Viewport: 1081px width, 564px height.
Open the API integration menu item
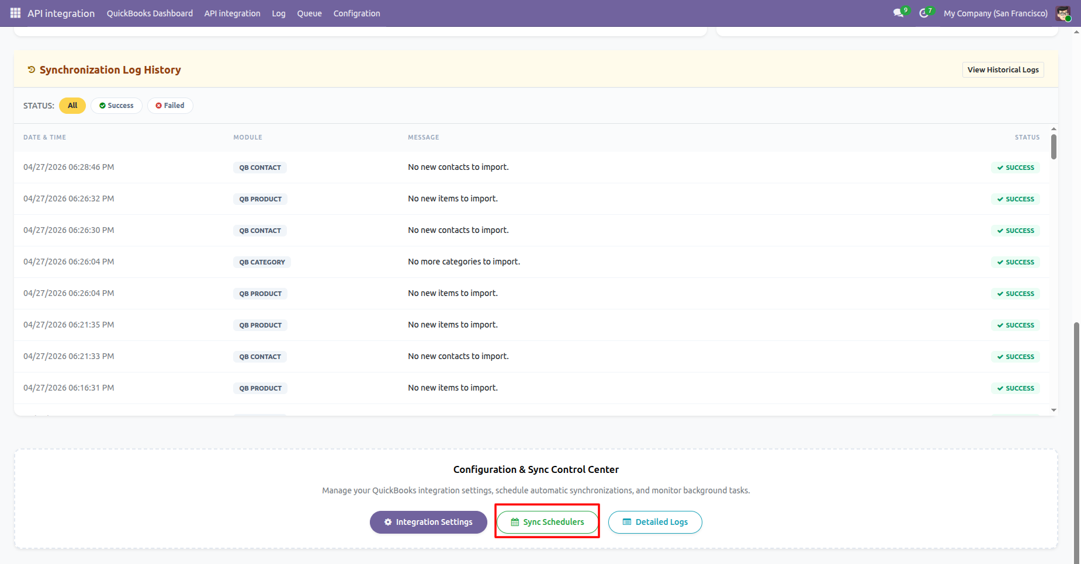[x=232, y=13]
